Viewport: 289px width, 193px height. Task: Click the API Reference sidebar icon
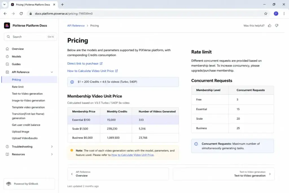(x=7, y=72)
